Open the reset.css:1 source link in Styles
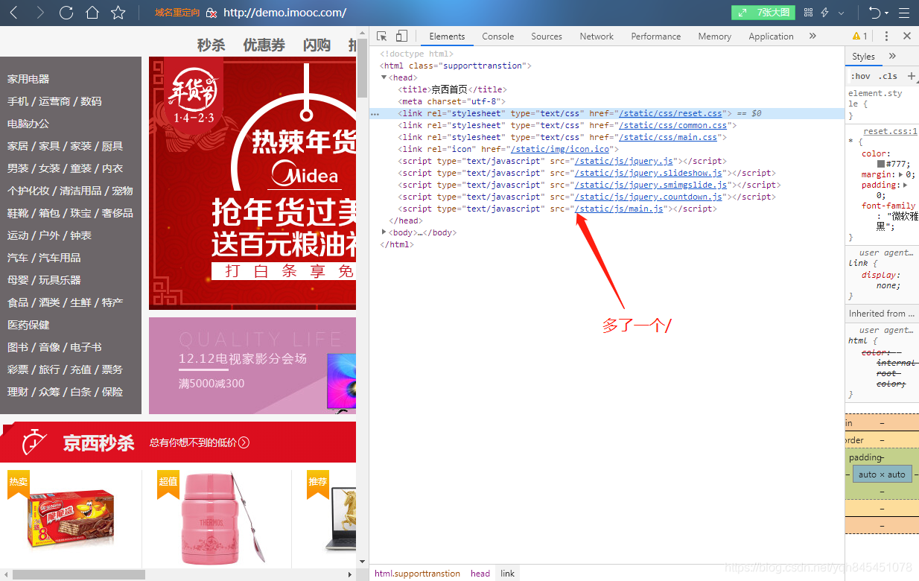 (x=891, y=131)
